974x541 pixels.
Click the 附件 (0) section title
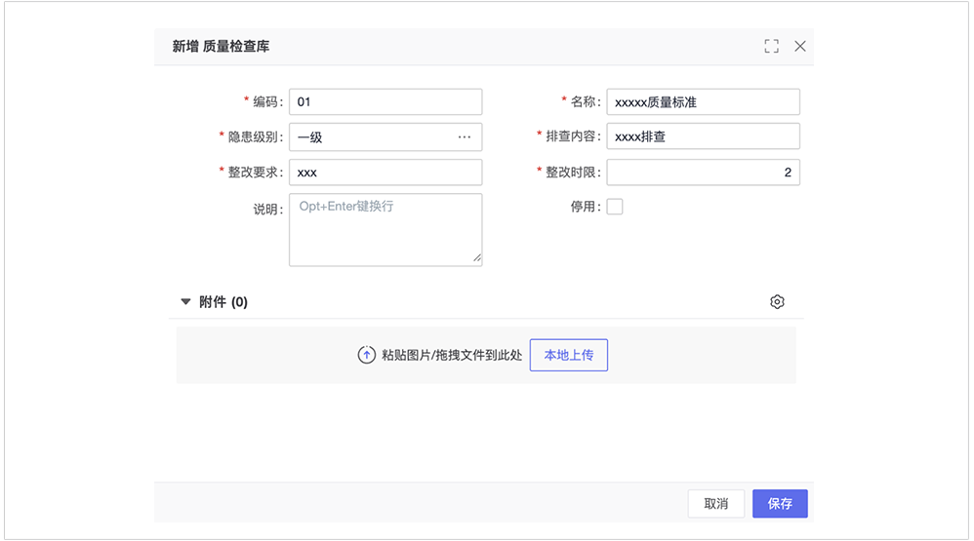pos(223,302)
